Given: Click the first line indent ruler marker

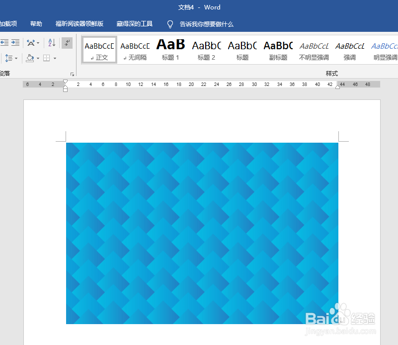Looking at the screenshot, I should tap(65, 82).
